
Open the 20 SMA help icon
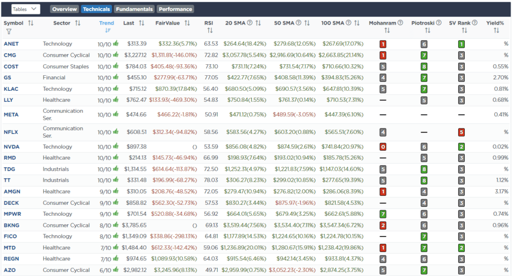click(250, 23)
